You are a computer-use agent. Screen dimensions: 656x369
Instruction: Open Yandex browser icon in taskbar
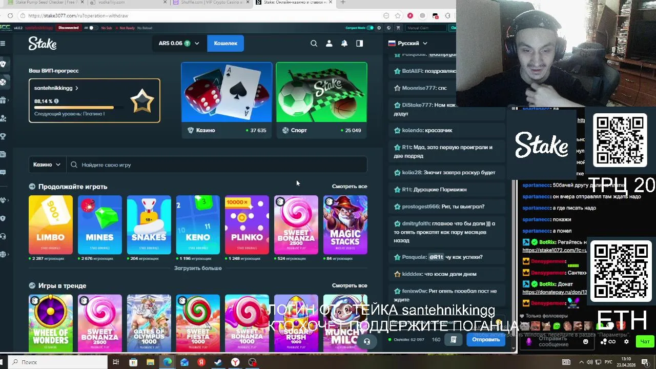click(235, 362)
